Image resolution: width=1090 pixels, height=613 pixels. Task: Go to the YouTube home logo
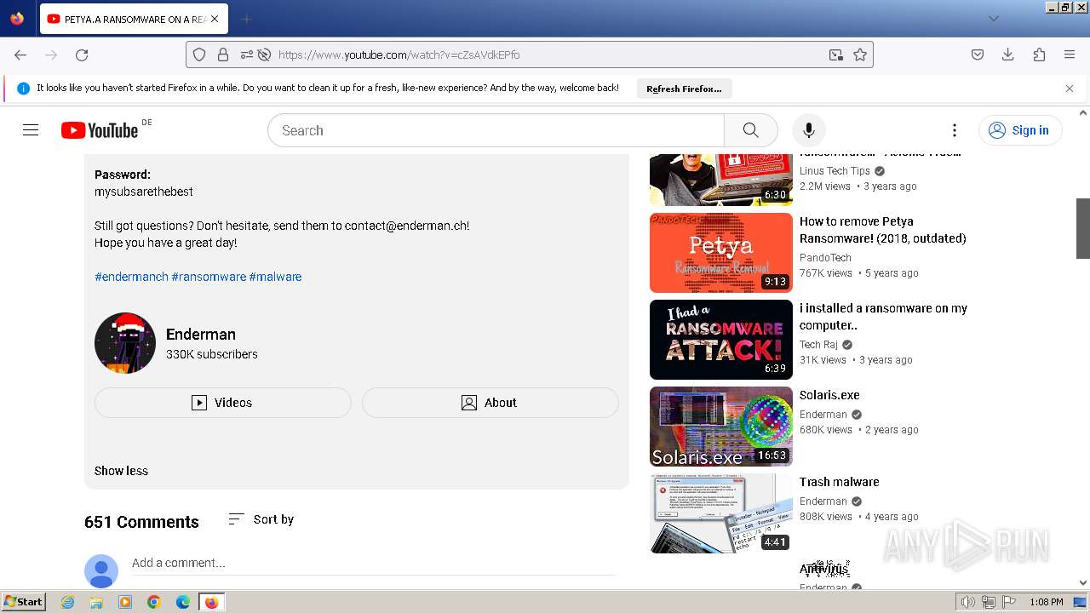click(x=100, y=130)
